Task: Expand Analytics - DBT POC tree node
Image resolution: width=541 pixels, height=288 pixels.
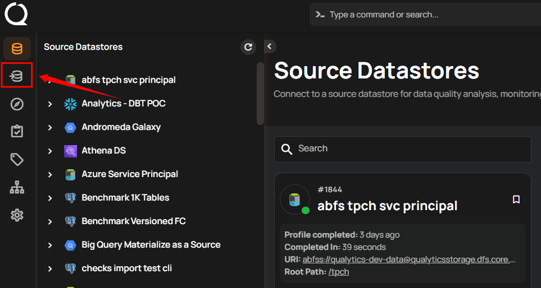Action: point(50,104)
